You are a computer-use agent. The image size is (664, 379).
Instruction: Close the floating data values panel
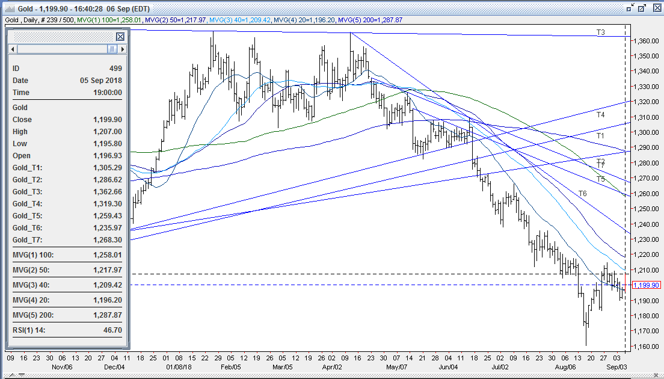(120, 37)
